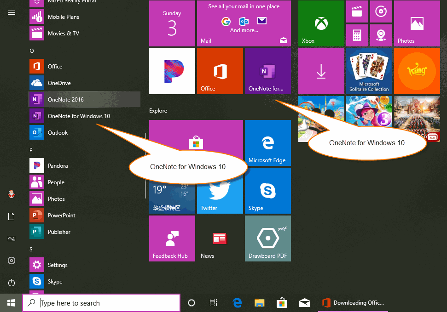Screen dimensions: 447x312
Task: Jump to letter S group header
Action: click(31, 250)
